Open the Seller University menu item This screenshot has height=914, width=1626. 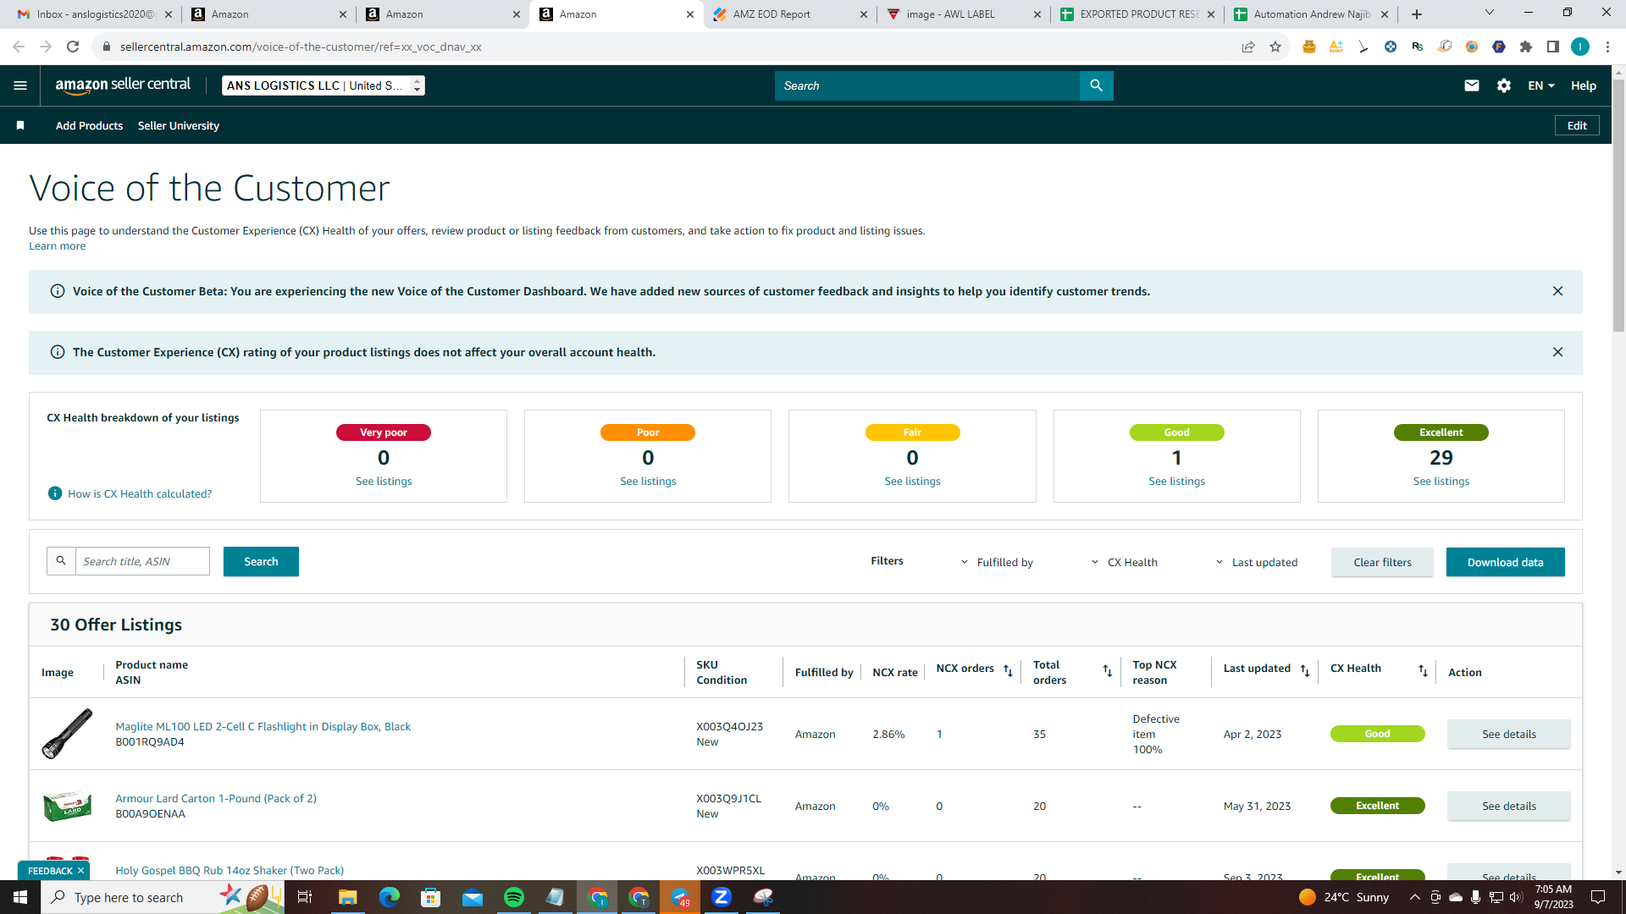[179, 125]
